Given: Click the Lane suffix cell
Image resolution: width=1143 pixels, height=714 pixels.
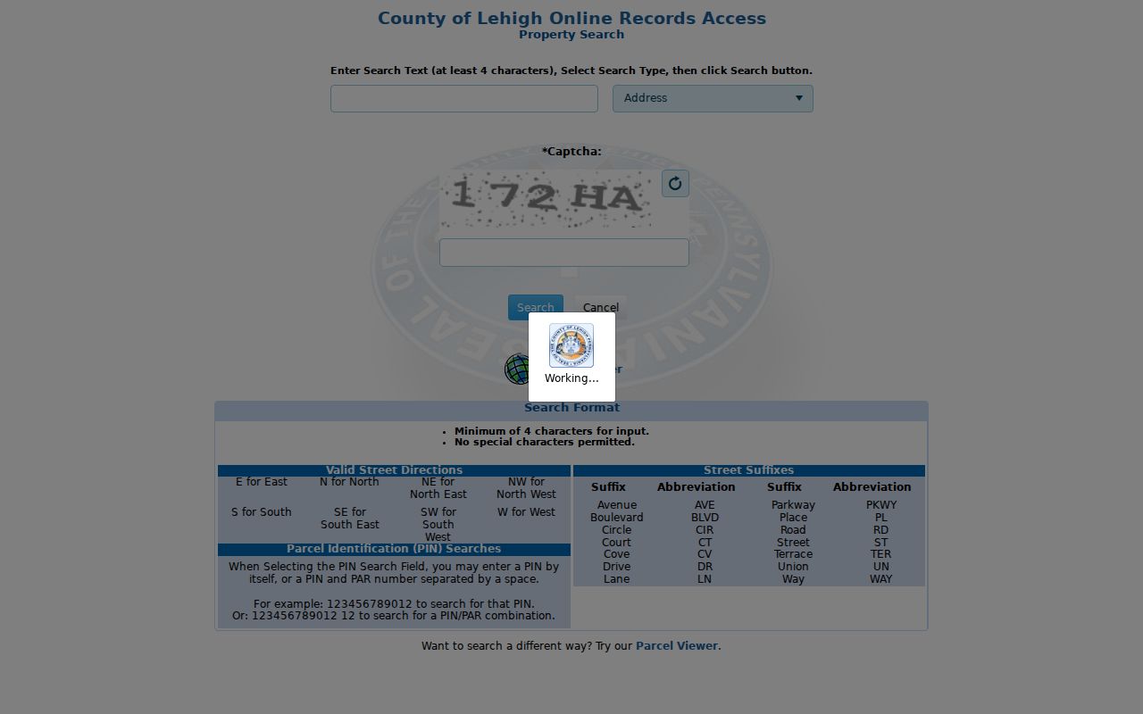Looking at the screenshot, I should tap(617, 579).
